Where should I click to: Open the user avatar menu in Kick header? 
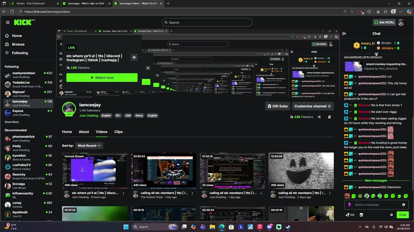(x=401, y=23)
